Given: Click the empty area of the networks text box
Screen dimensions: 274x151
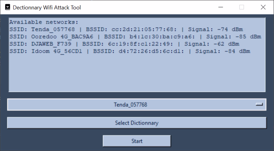Looking at the screenshot, I should (x=137, y=73).
